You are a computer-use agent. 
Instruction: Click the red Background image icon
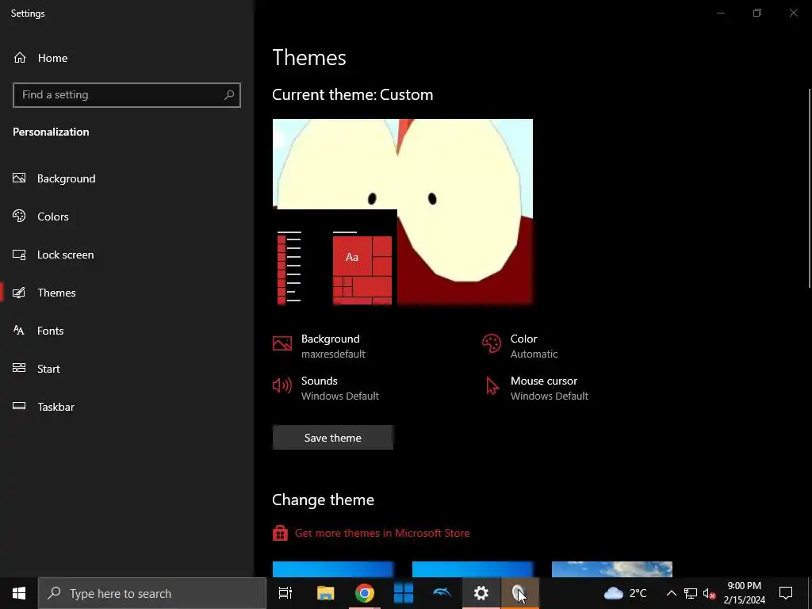point(282,343)
